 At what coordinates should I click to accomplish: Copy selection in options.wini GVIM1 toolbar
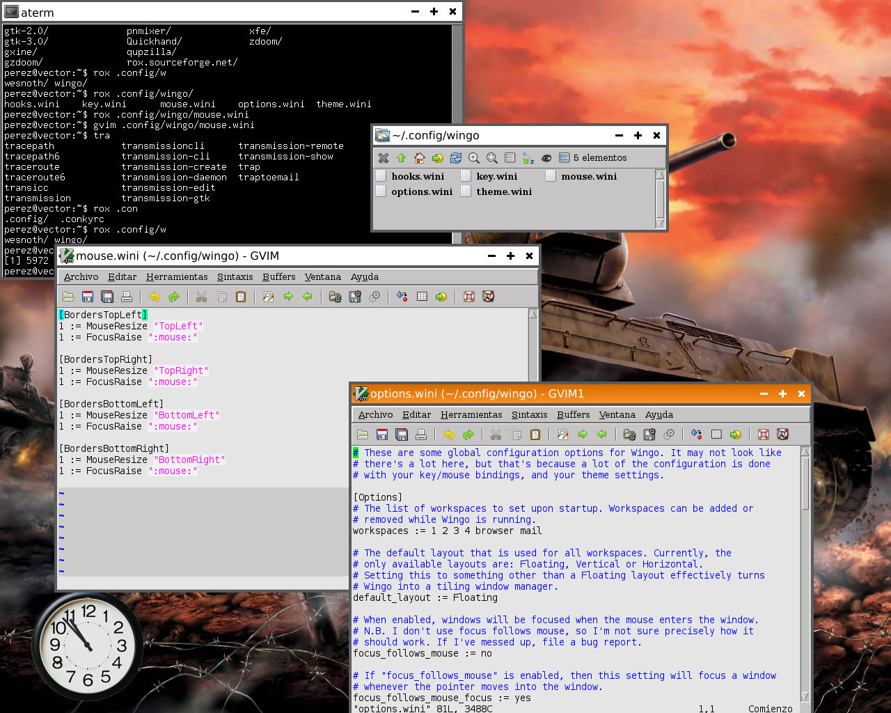516,434
